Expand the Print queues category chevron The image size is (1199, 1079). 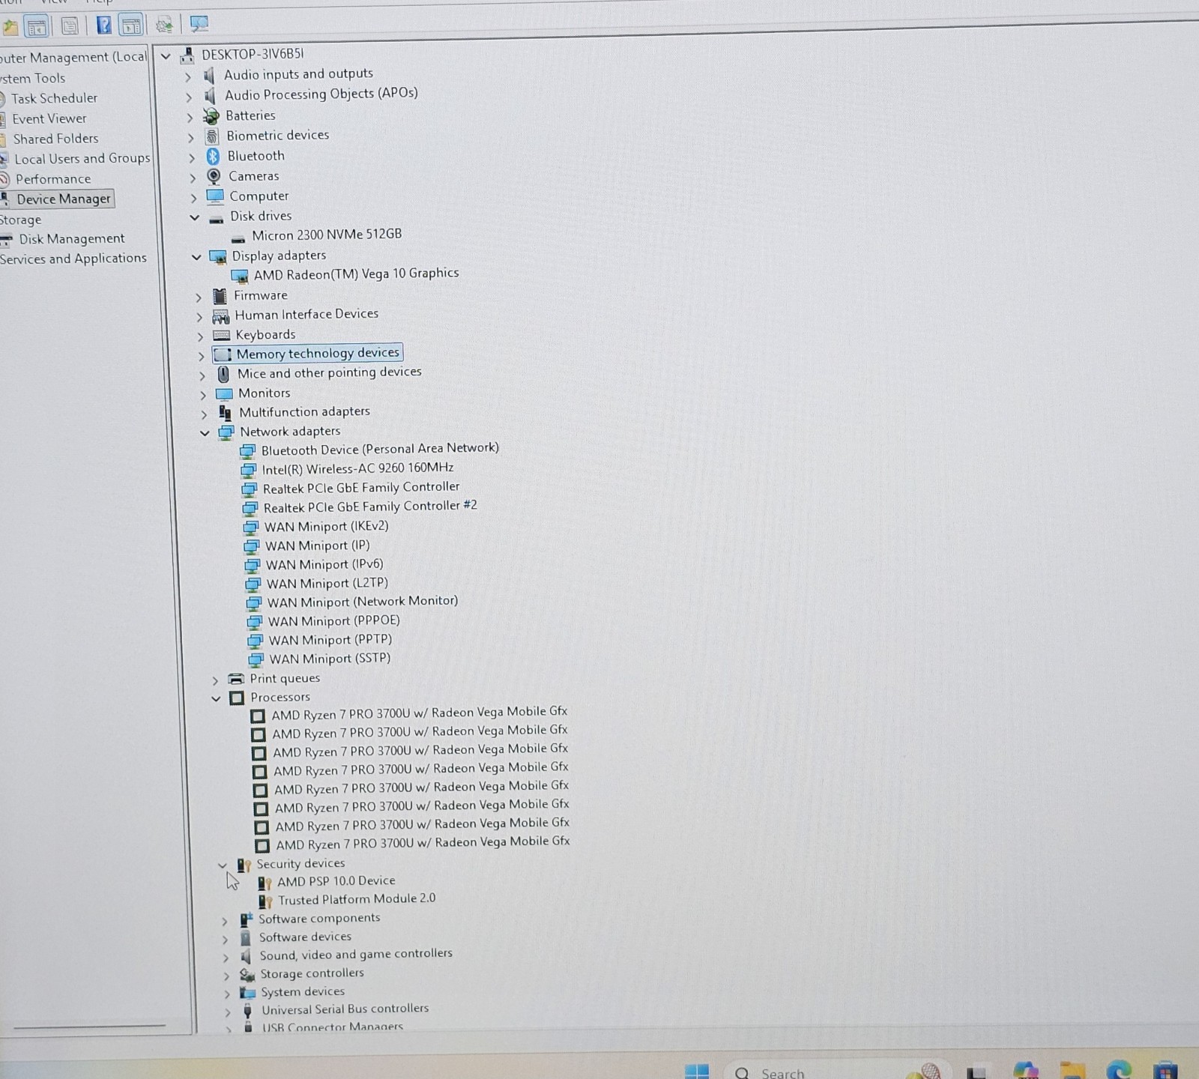[215, 681]
